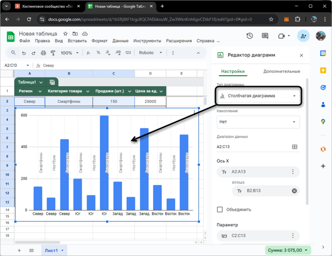This screenshot has width=332, height=256.
Task: Remove the B2:B13 label with X icon
Action: coord(294,191)
